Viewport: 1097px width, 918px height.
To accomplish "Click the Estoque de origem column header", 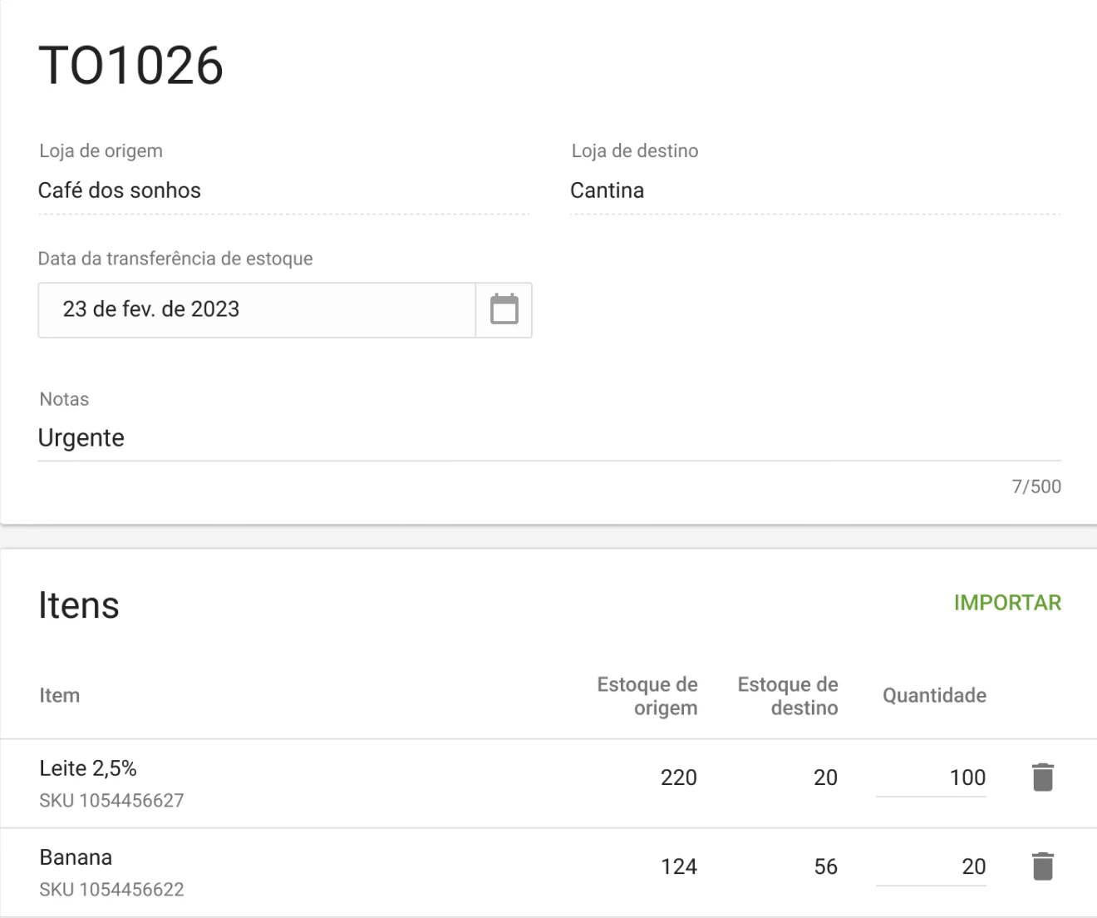I will click(647, 696).
